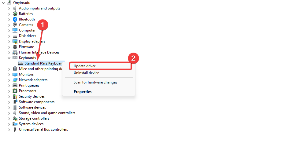Collapse the Onyimadu root computer node

pos(3,3)
